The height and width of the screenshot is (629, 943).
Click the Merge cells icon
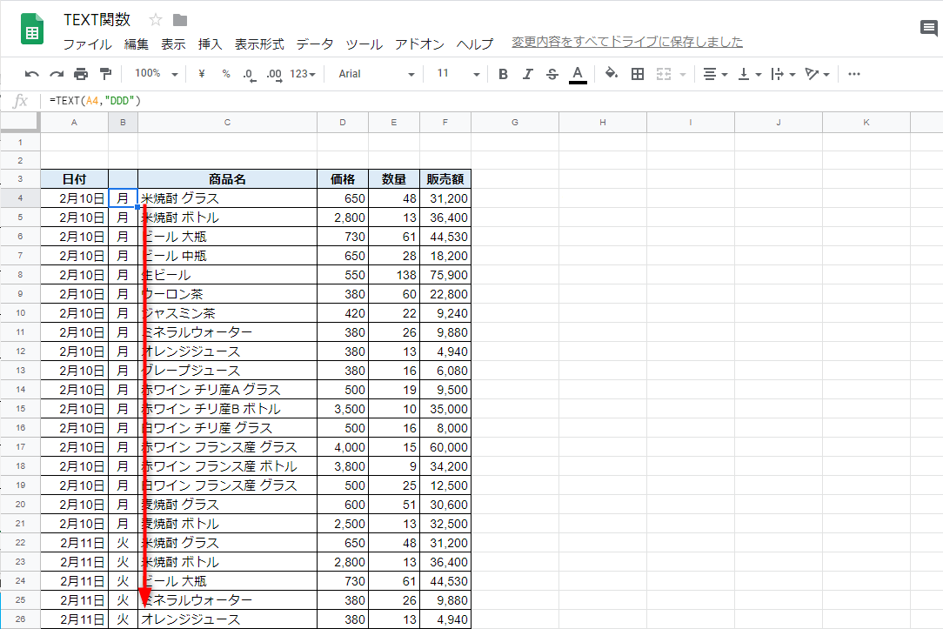click(664, 74)
